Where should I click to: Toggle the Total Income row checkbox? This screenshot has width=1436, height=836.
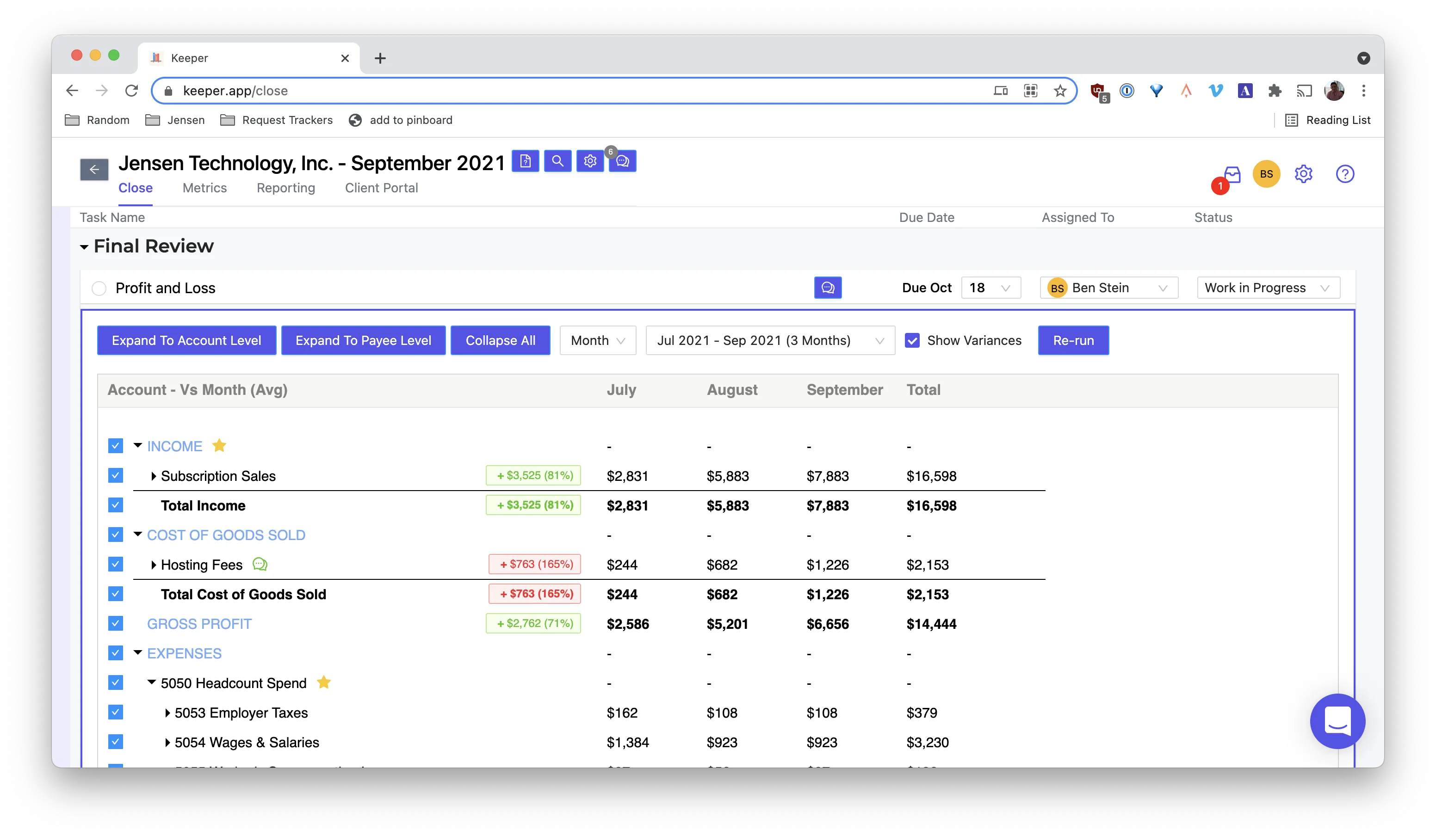116,505
